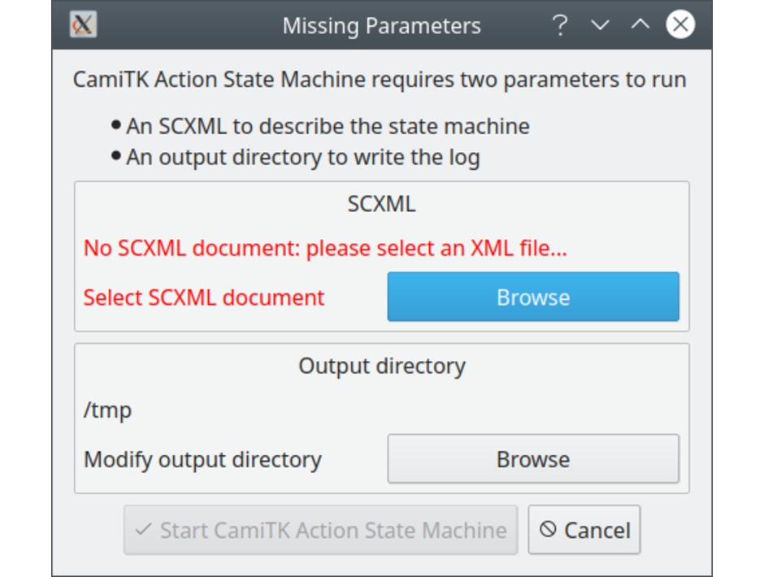Click the question mark help icon
This screenshot has width=764, height=577.
coord(559,25)
